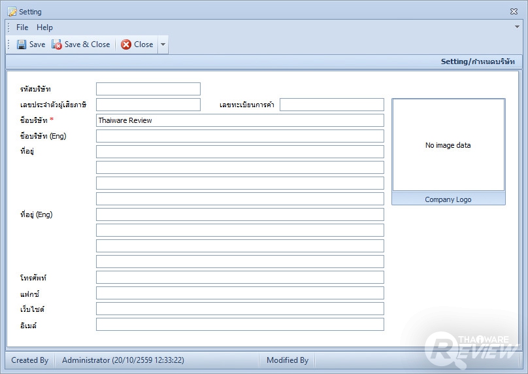Click the Created By status label
This screenshot has height=374, width=528.
[29, 360]
